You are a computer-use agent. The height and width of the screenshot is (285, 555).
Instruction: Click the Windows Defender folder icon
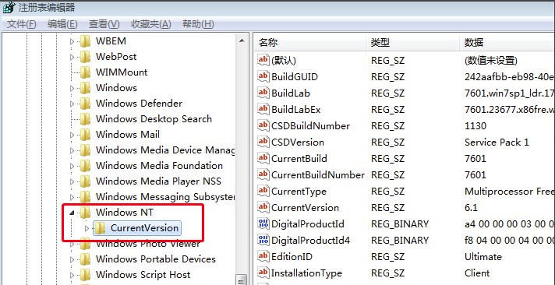coord(85,104)
